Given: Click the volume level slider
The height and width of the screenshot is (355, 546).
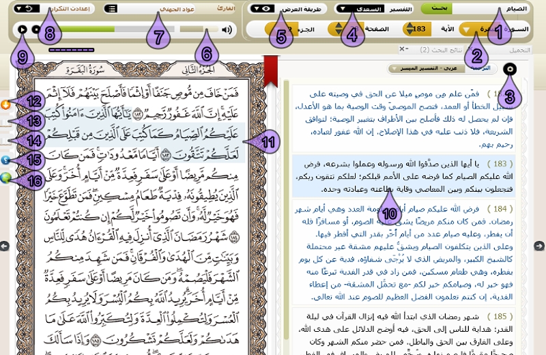Looking at the screenshot, I should pos(197,29).
